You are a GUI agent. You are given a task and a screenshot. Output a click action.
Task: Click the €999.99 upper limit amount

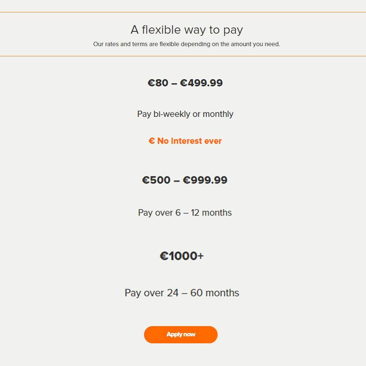[x=205, y=180]
